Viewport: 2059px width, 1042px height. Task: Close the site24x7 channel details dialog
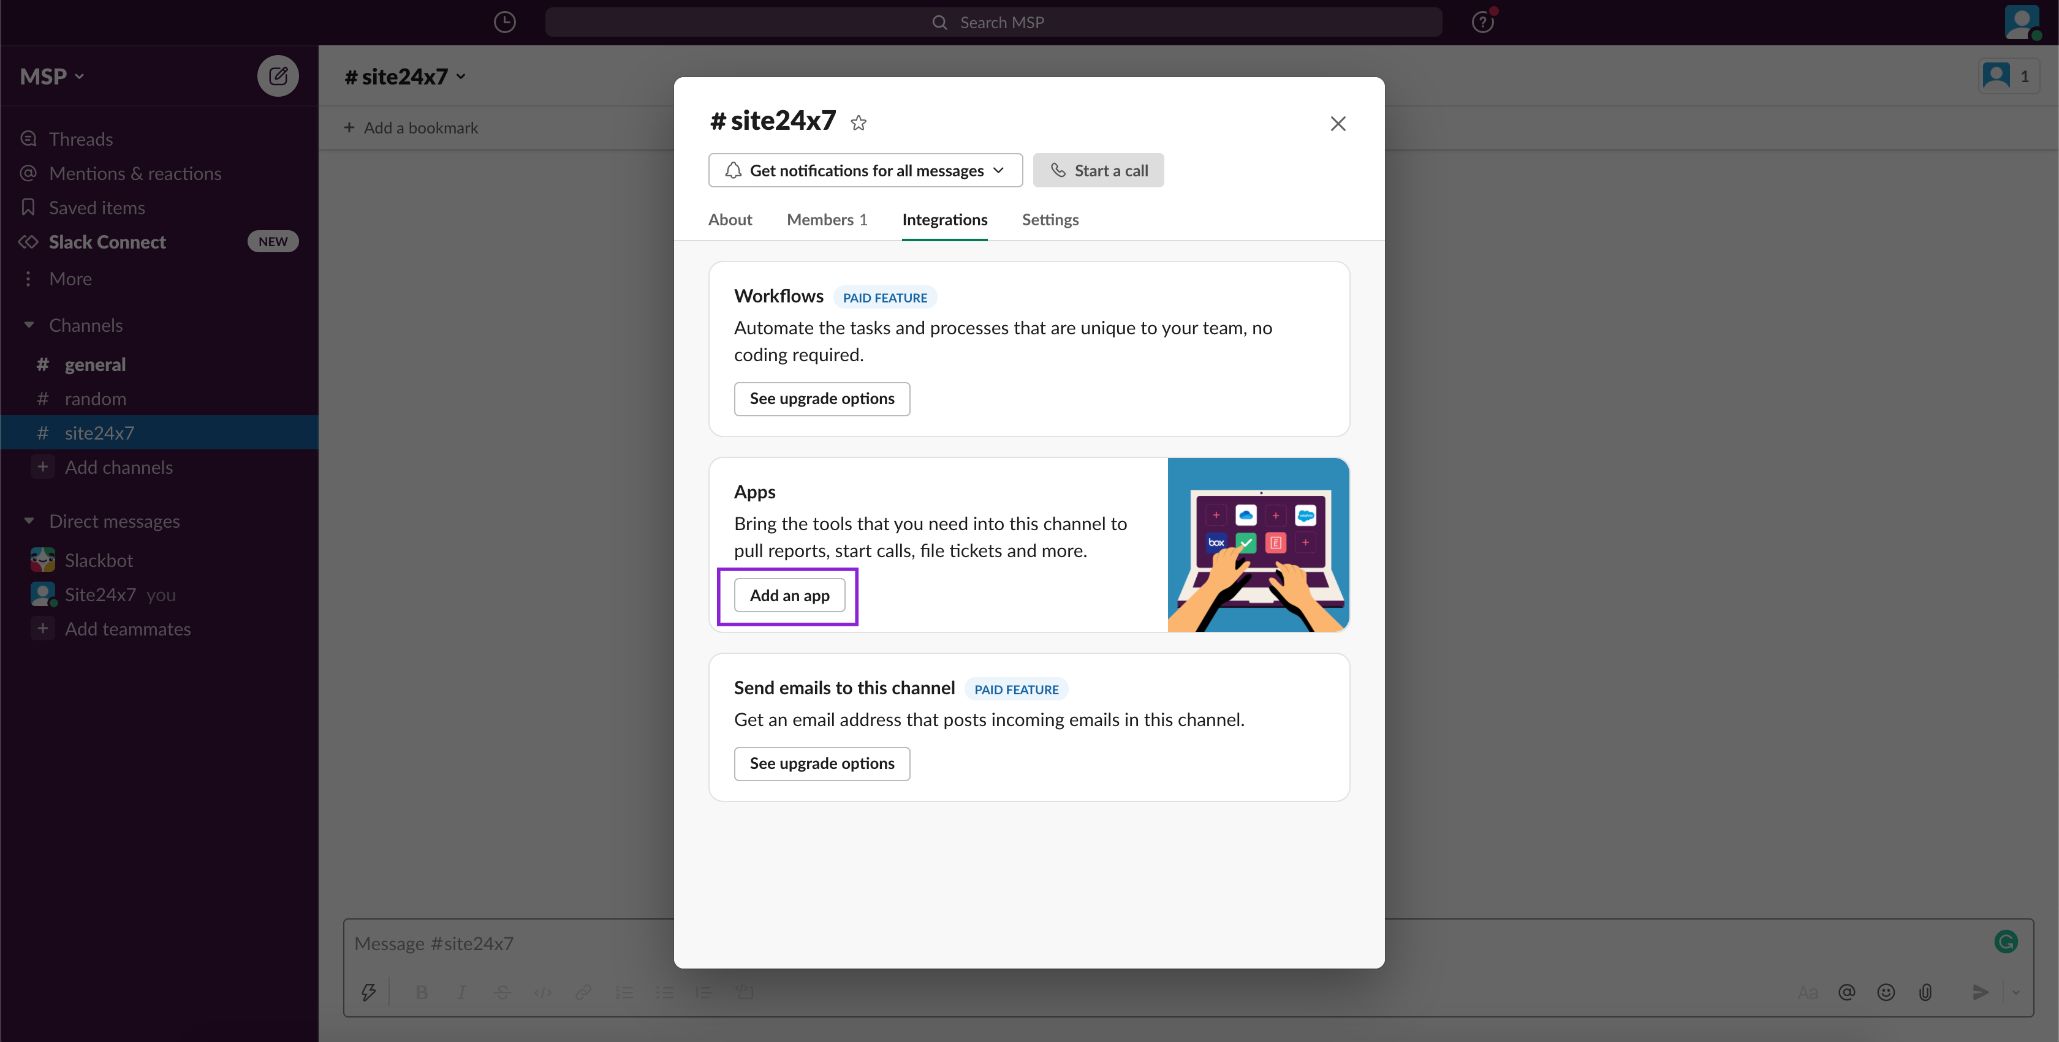point(1337,124)
